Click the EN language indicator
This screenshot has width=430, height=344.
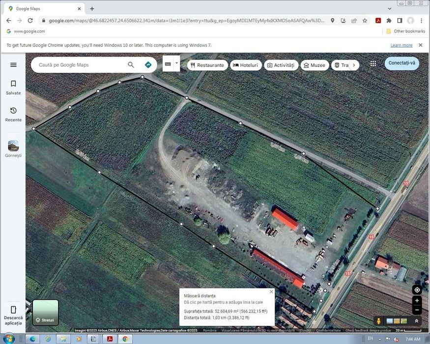[x=370, y=339]
